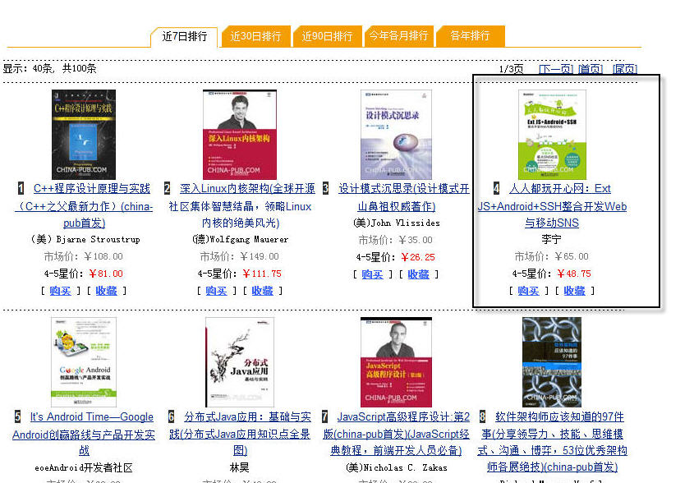Click author name 李宁
The image size is (694, 483).
click(x=551, y=240)
